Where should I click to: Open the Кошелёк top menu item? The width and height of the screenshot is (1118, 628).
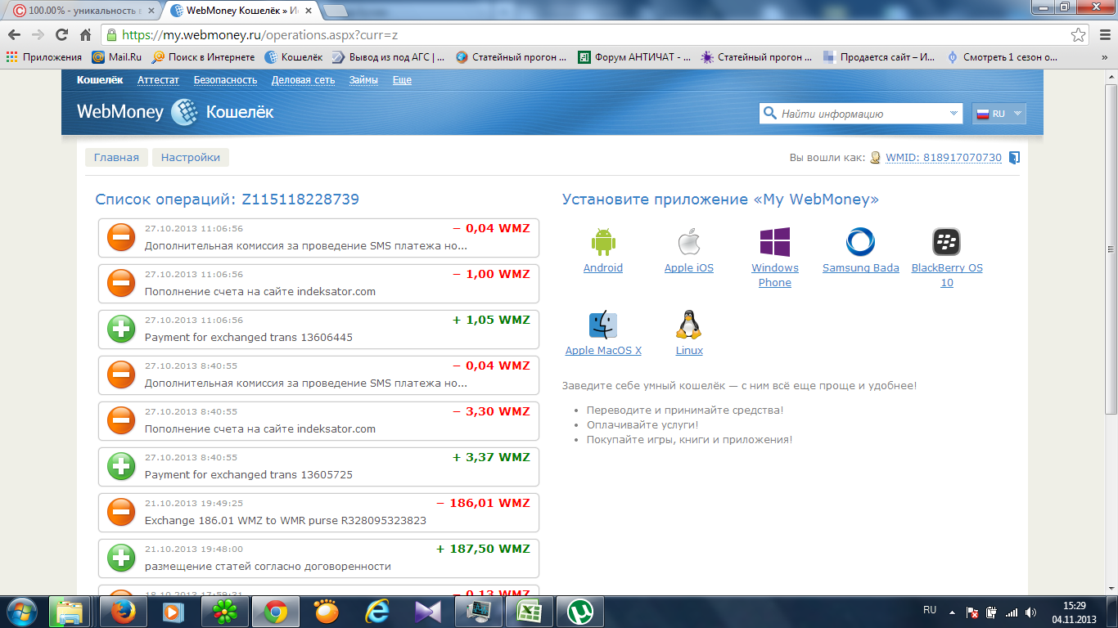pyautogui.click(x=100, y=80)
